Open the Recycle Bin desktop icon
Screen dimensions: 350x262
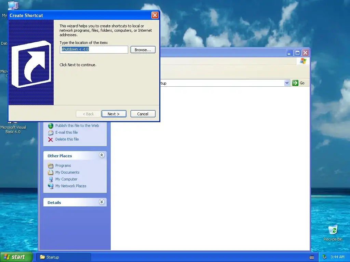(333, 233)
